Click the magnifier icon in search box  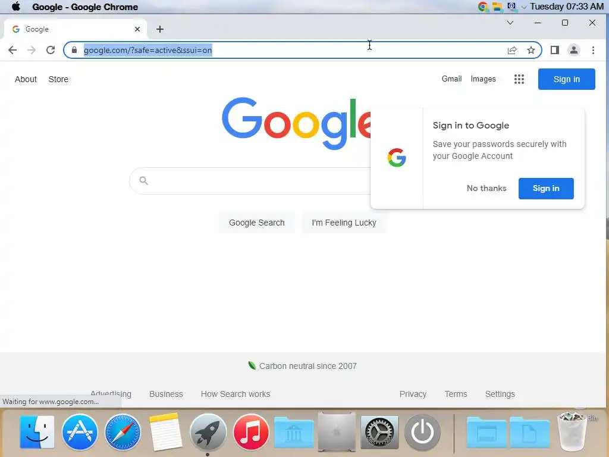click(143, 181)
